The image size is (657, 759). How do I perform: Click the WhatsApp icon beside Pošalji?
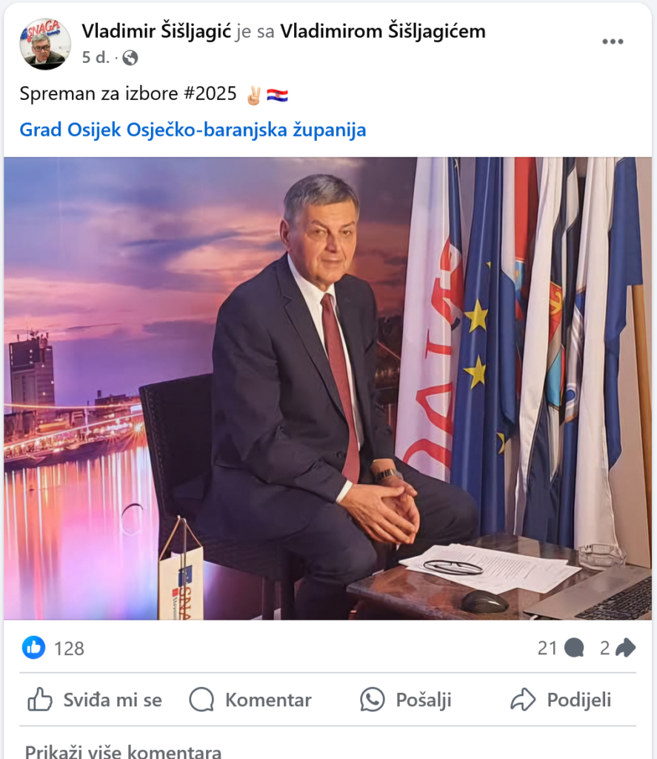(x=372, y=700)
